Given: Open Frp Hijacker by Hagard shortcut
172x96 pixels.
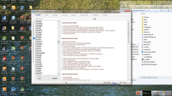Looking at the screenshot, I should point(4,40).
